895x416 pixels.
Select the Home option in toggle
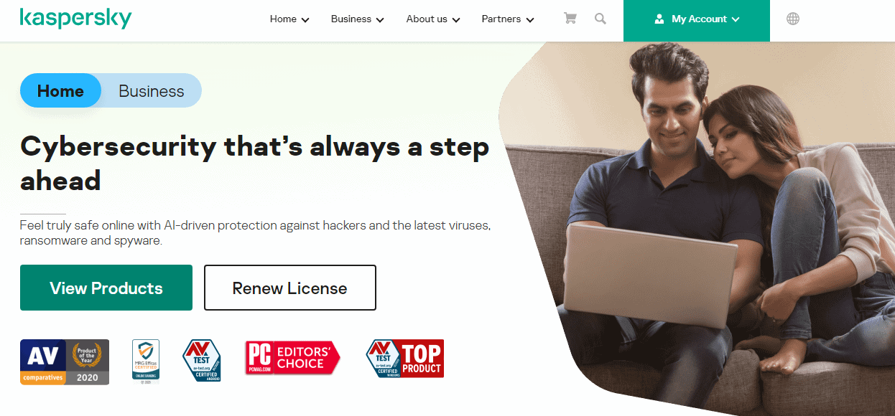[60, 91]
